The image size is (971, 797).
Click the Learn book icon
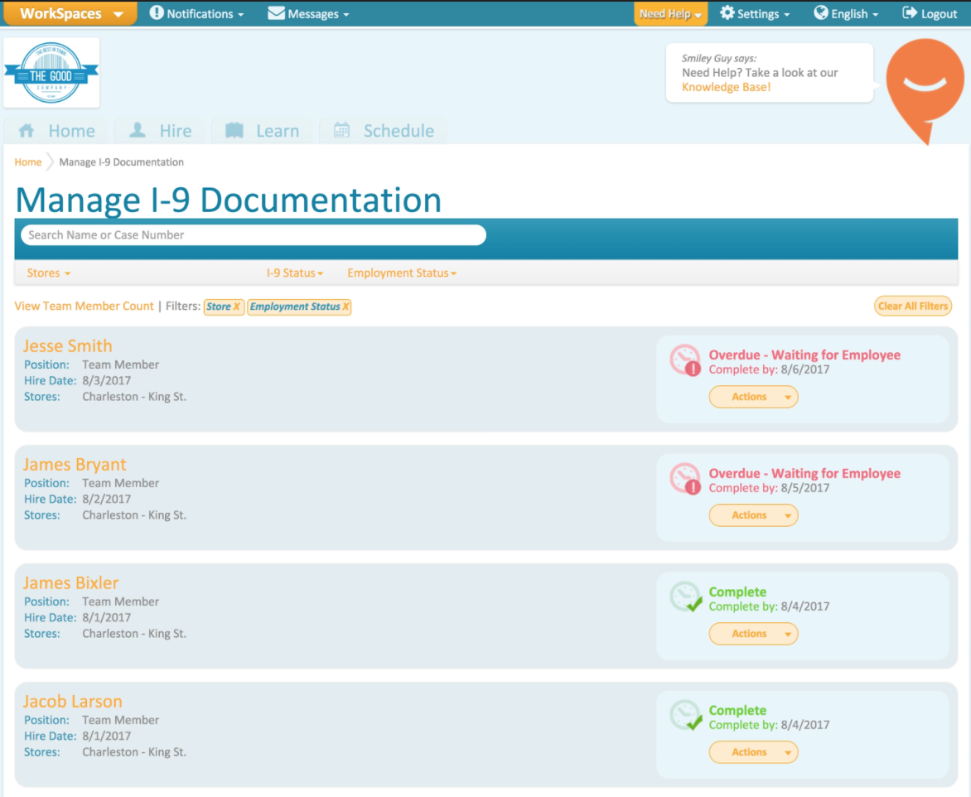(234, 130)
